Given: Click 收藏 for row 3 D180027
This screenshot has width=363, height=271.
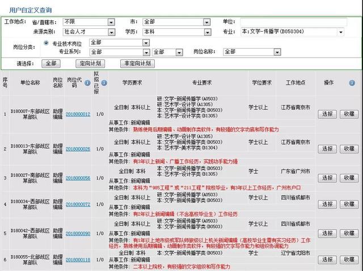Looking at the screenshot, I should coord(349,178).
